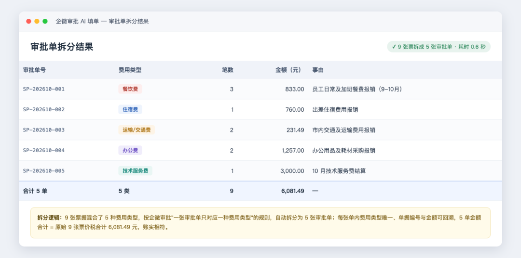Click the 笔数 column header
521x258 pixels.
click(228, 70)
